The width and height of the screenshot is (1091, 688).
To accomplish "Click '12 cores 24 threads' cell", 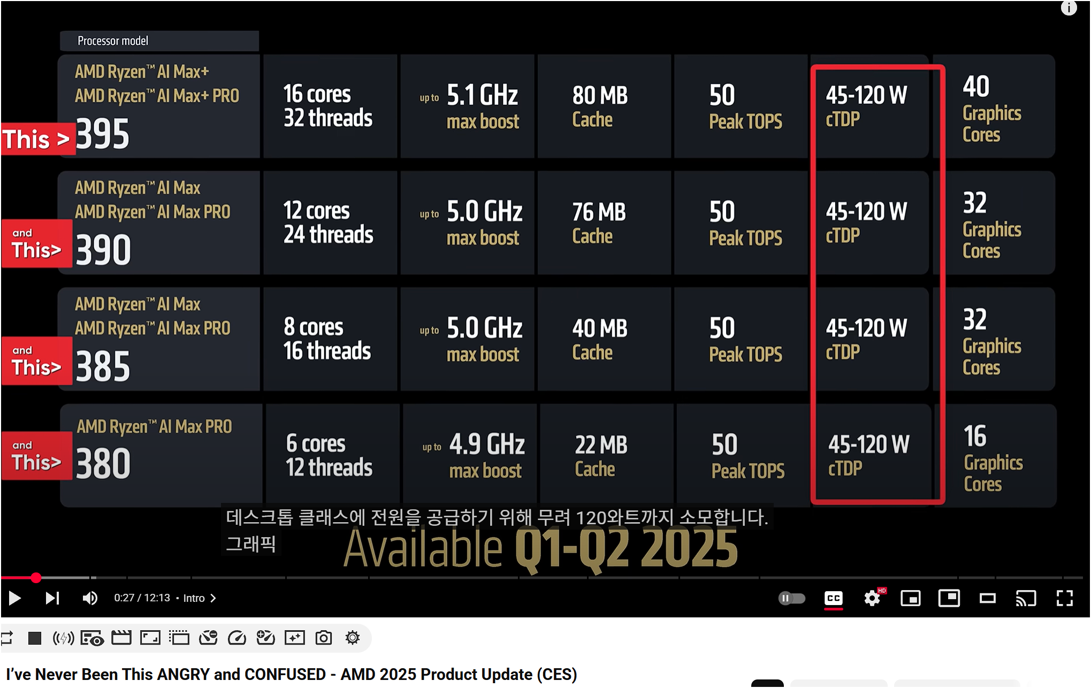I will click(330, 223).
